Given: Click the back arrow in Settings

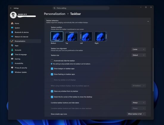Looking at the screenshot, I should pyautogui.click(x=11, y=8).
